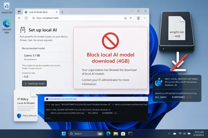
Task: Show hidden system tray icons
Action: (169, 134)
